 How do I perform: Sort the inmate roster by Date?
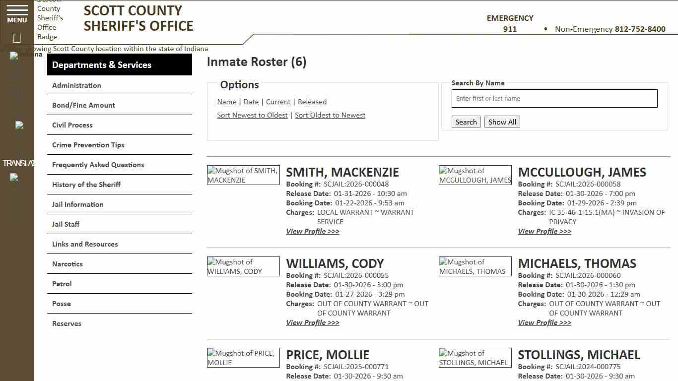[x=251, y=102]
